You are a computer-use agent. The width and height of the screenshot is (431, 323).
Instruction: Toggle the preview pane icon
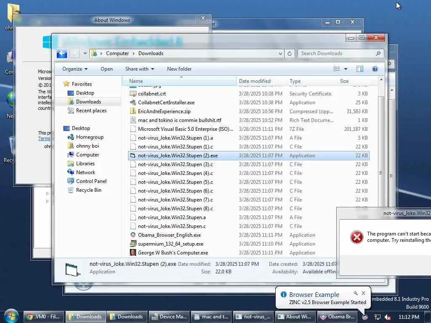tap(360, 69)
